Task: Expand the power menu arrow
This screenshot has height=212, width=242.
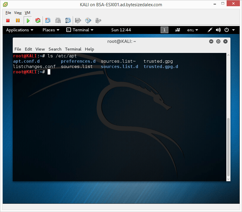Action: [233, 30]
